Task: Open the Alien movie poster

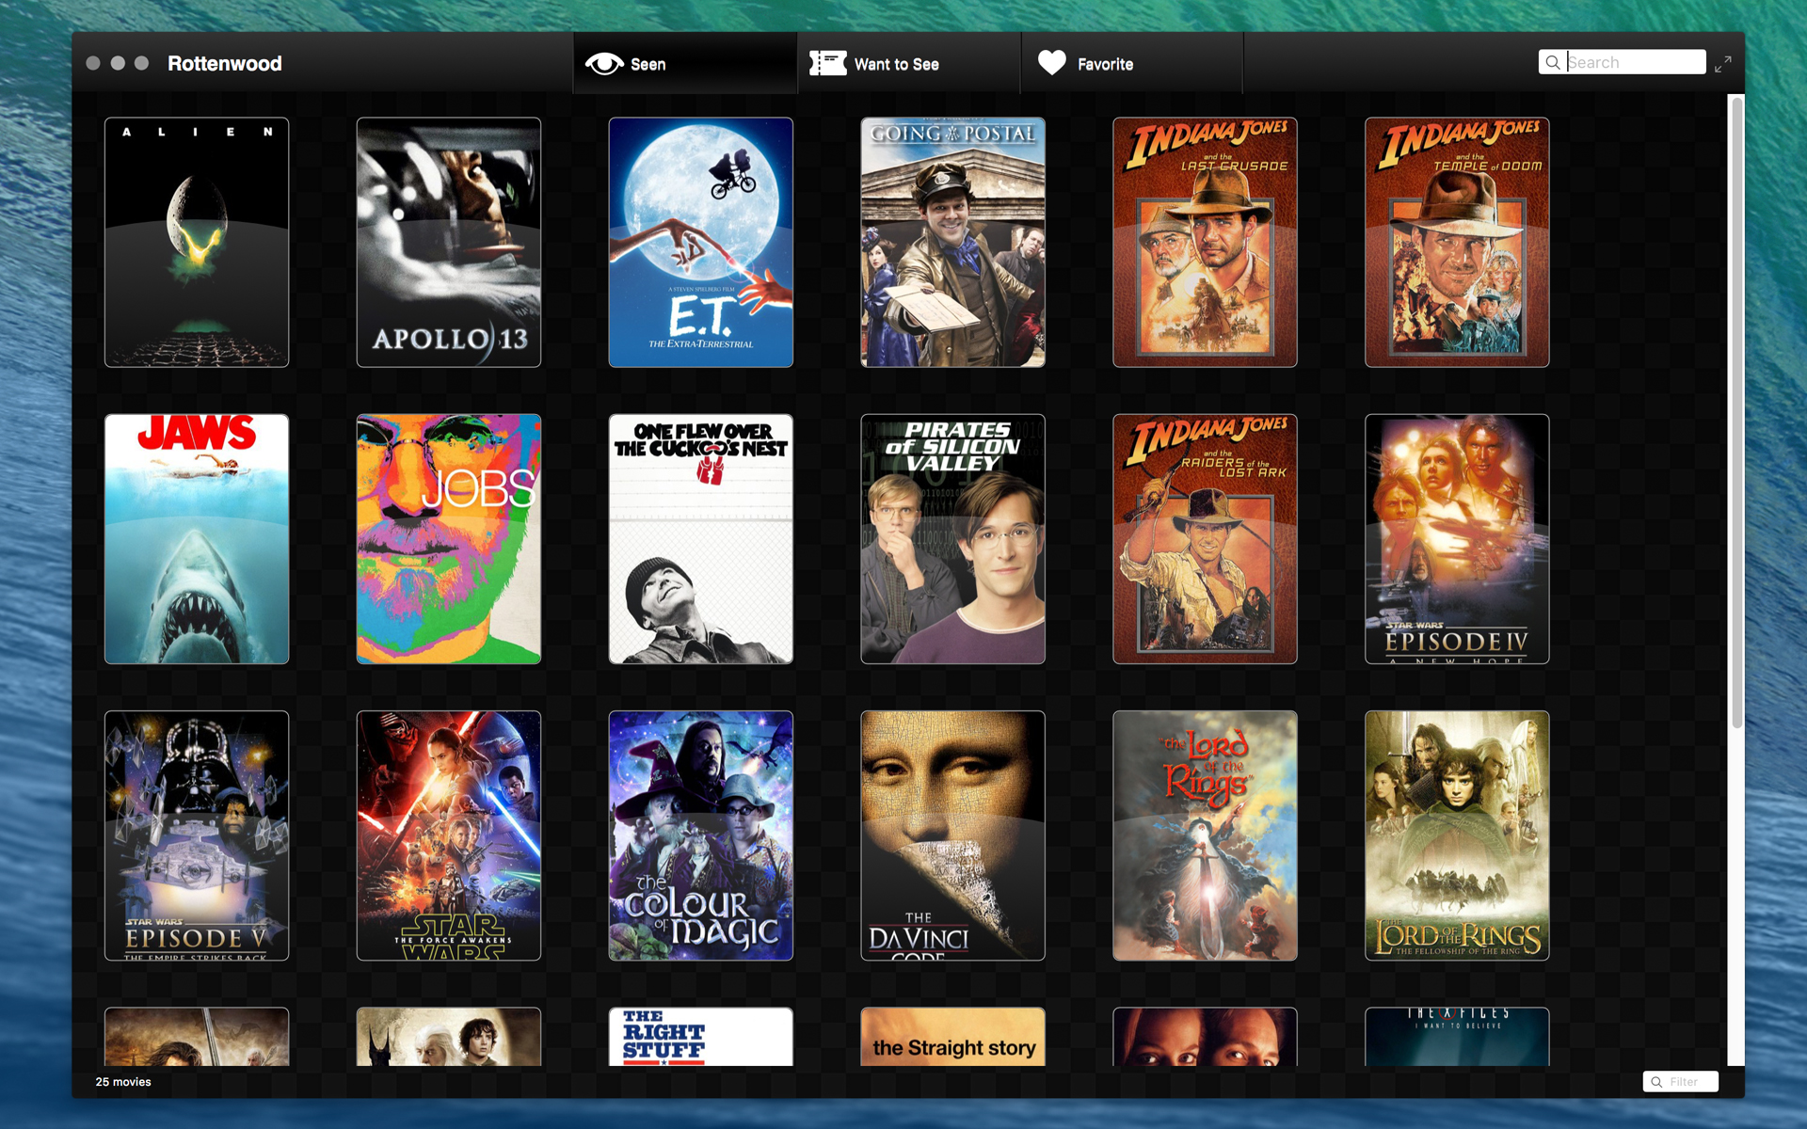Action: pyautogui.click(x=197, y=242)
